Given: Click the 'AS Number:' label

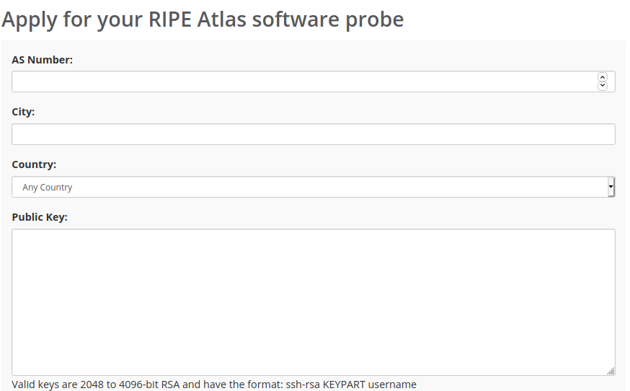Looking at the screenshot, I should 43,60.
